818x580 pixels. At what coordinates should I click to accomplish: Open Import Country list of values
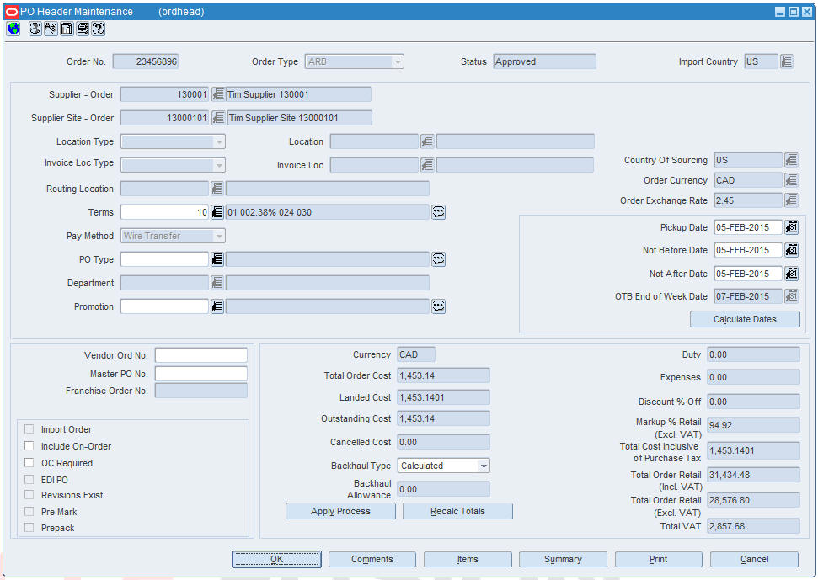(787, 61)
